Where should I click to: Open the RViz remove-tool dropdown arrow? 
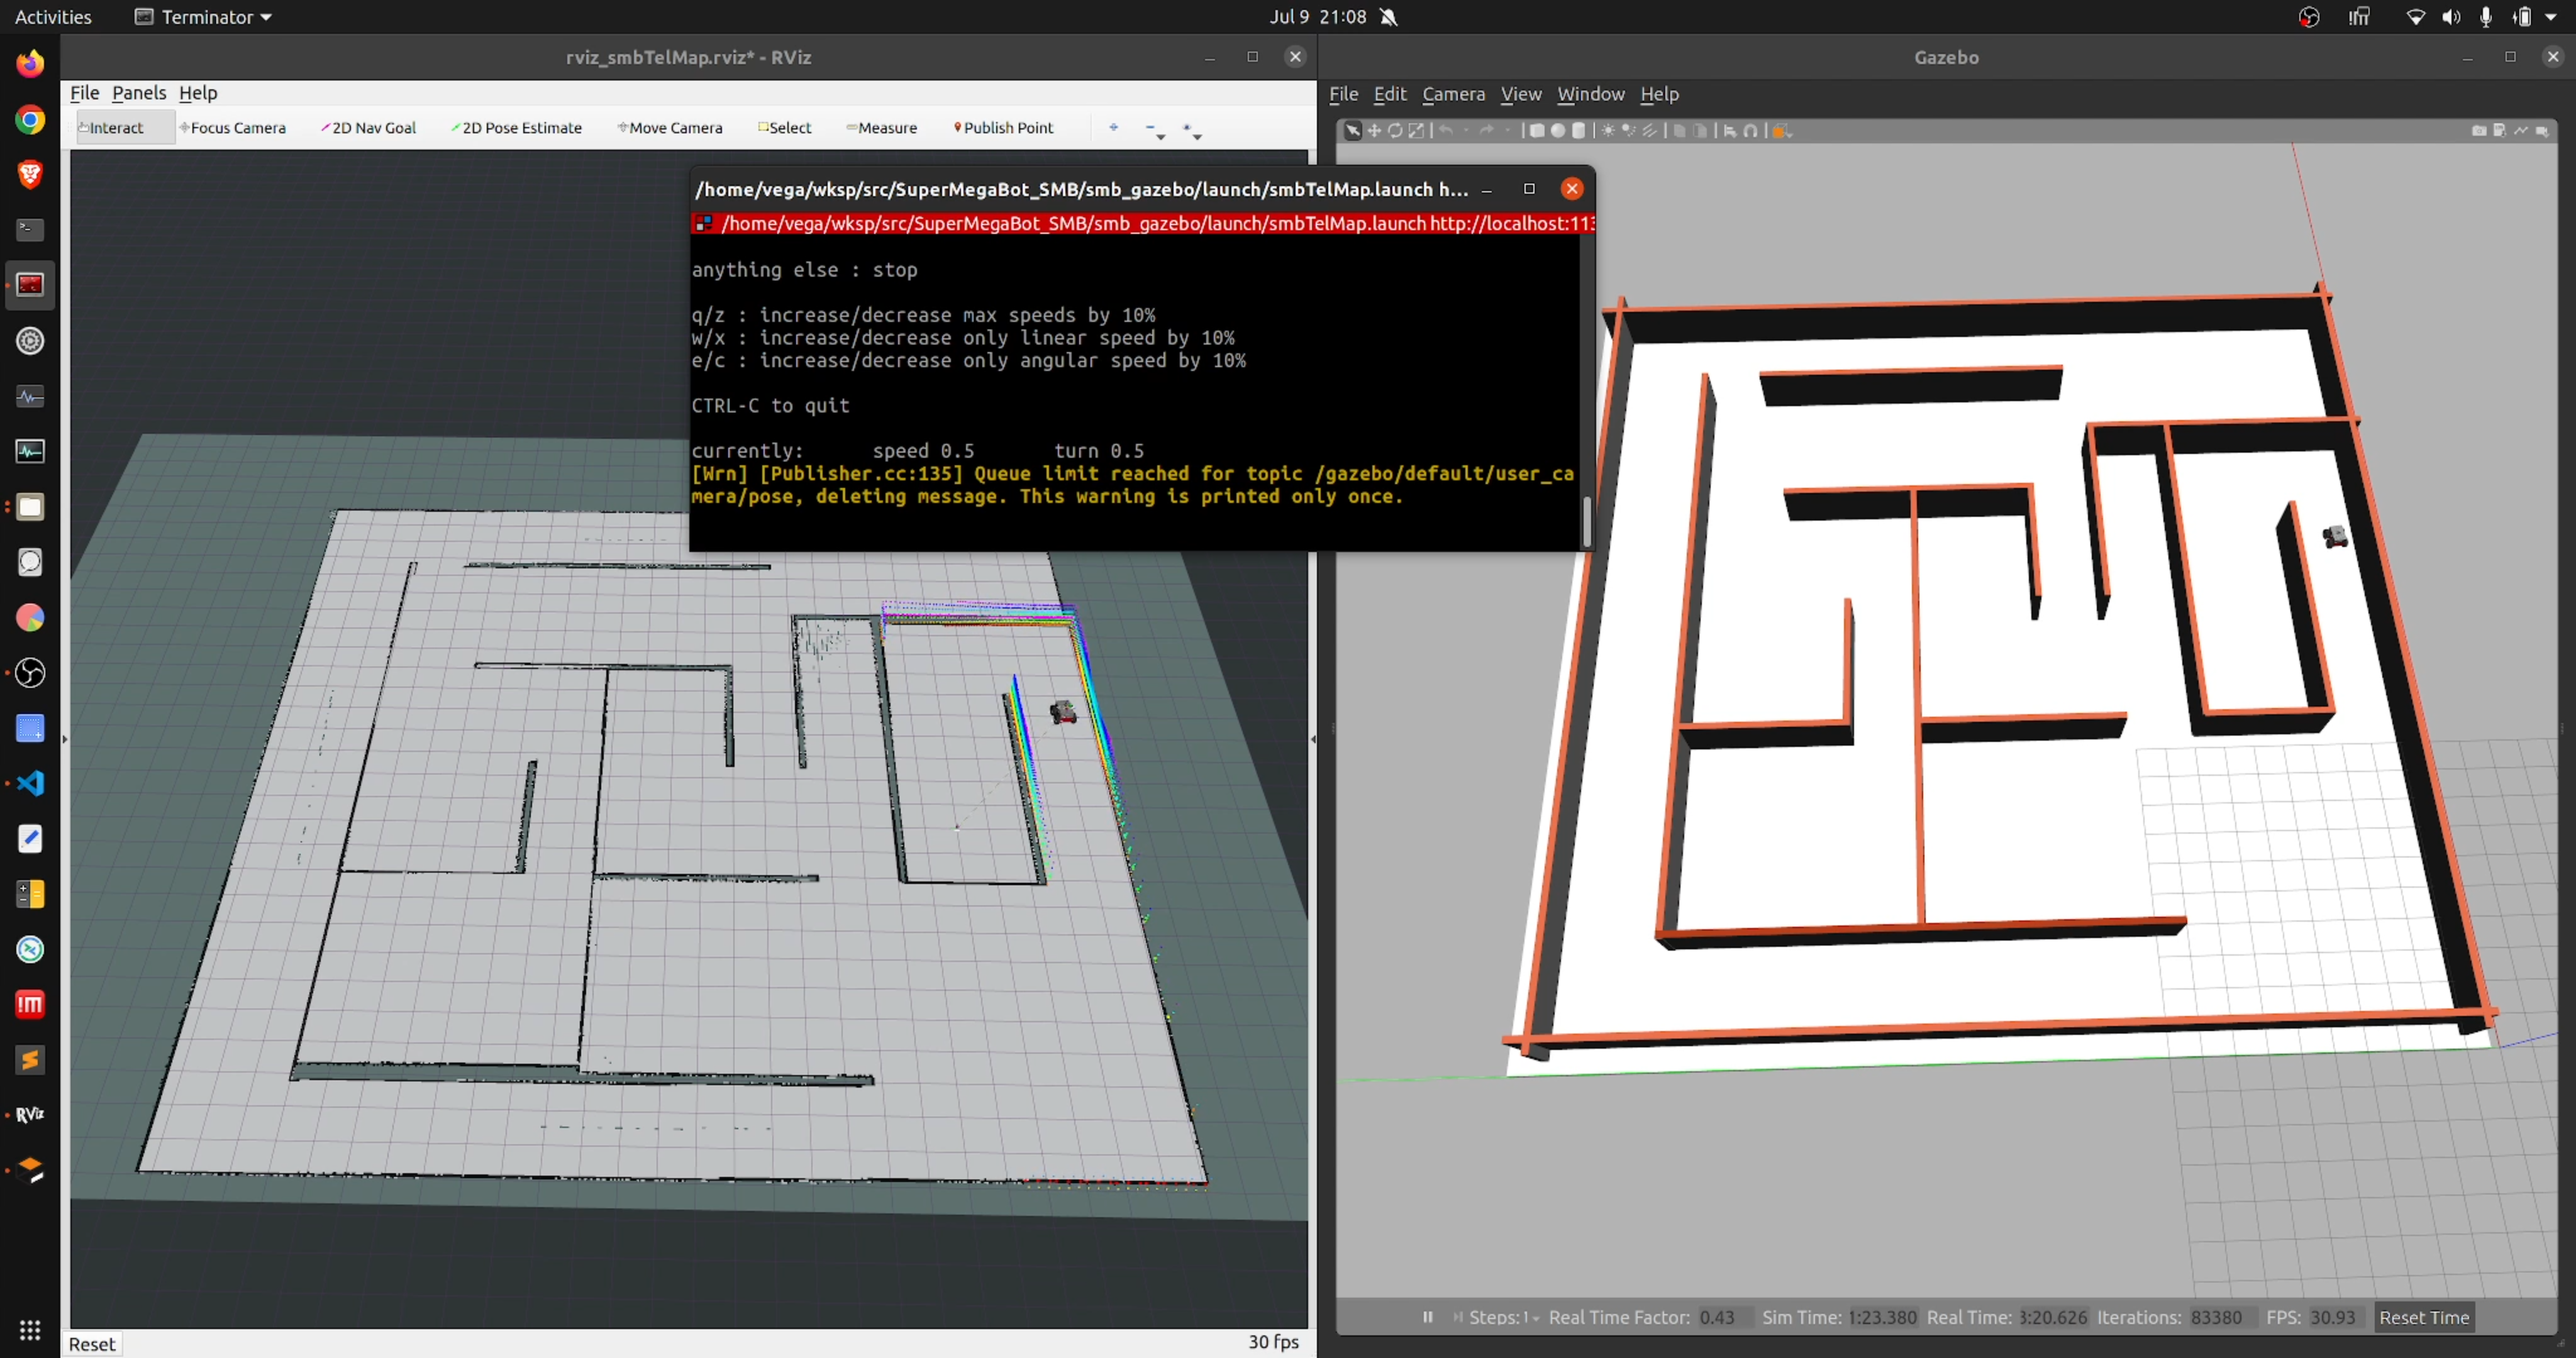tap(1160, 136)
